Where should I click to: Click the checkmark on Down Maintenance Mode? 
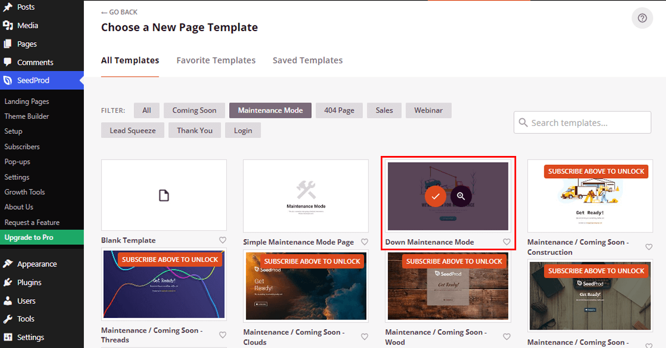click(x=436, y=196)
